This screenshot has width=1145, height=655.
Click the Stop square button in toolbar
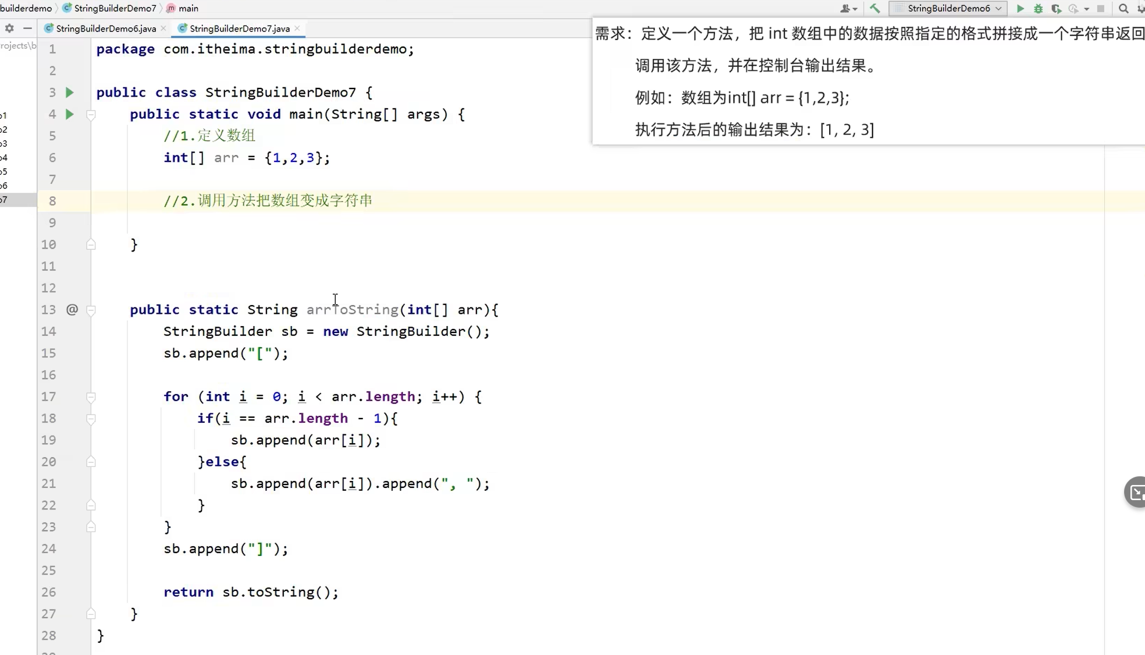[x=1100, y=8]
